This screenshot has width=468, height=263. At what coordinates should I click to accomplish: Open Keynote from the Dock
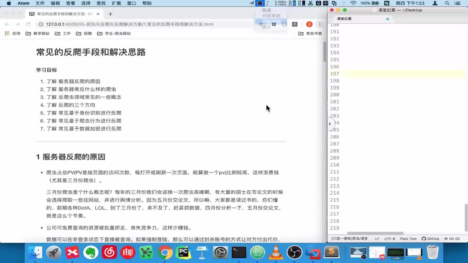pos(202,252)
